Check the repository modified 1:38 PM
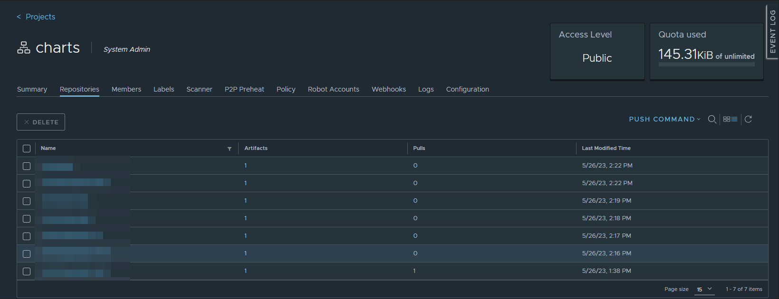The image size is (779, 299). [x=27, y=271]
